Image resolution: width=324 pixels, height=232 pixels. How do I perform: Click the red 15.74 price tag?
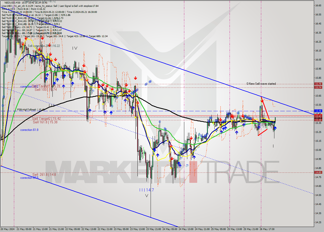click(318, 88)
